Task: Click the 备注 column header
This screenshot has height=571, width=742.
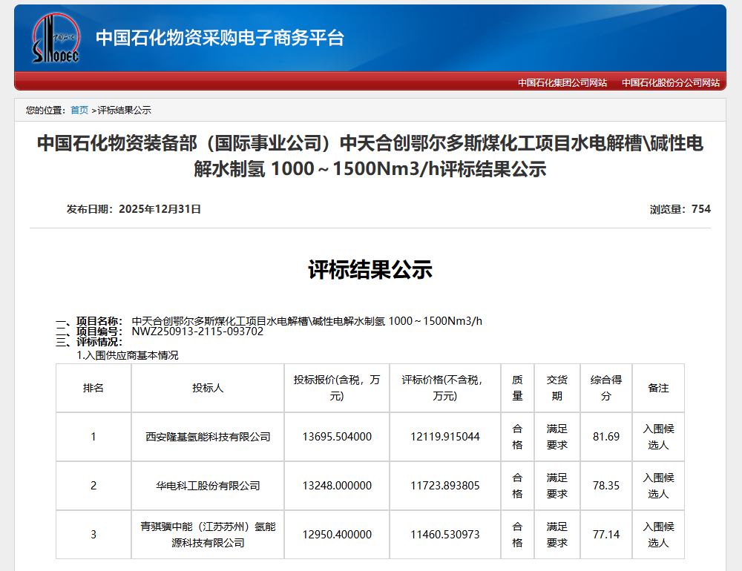Action: [x=658, y=388]
